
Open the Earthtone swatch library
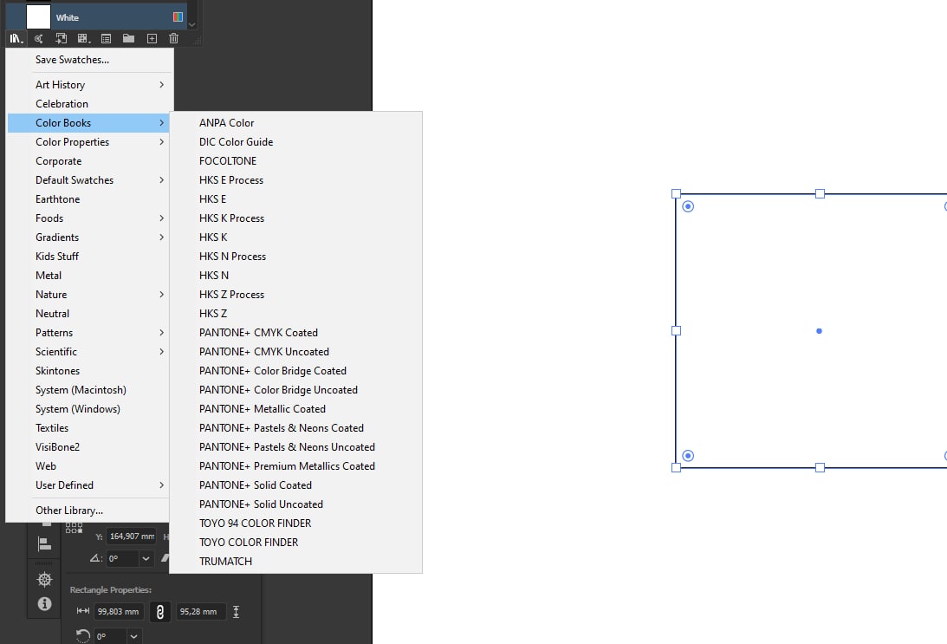click(x=88, y=199)
